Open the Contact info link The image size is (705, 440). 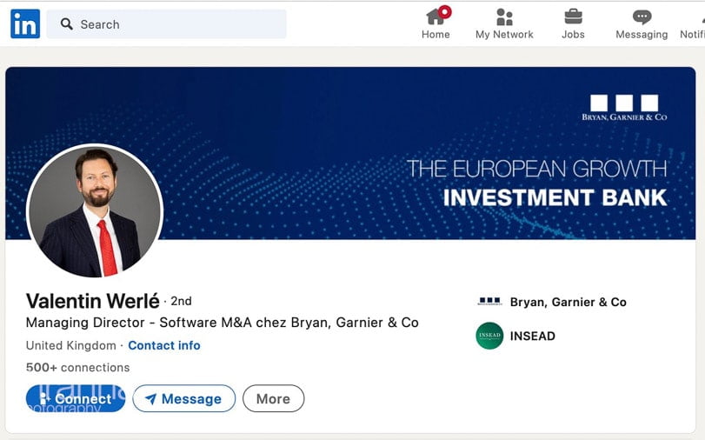[164, 345]
